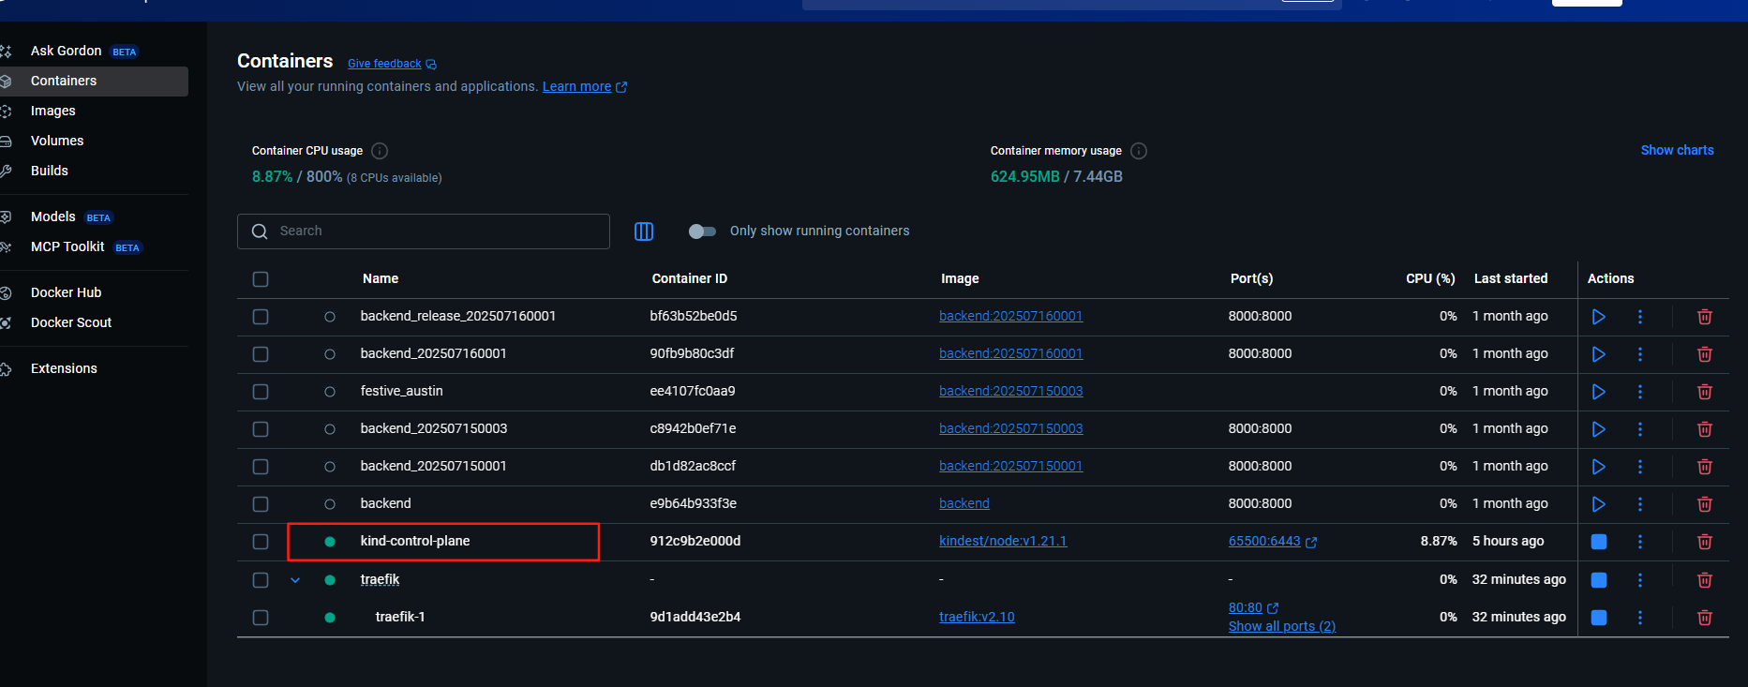Tick checkbox for festive_austin
1748x687 pixels.
pyautogui.click(x=261, y=392)
